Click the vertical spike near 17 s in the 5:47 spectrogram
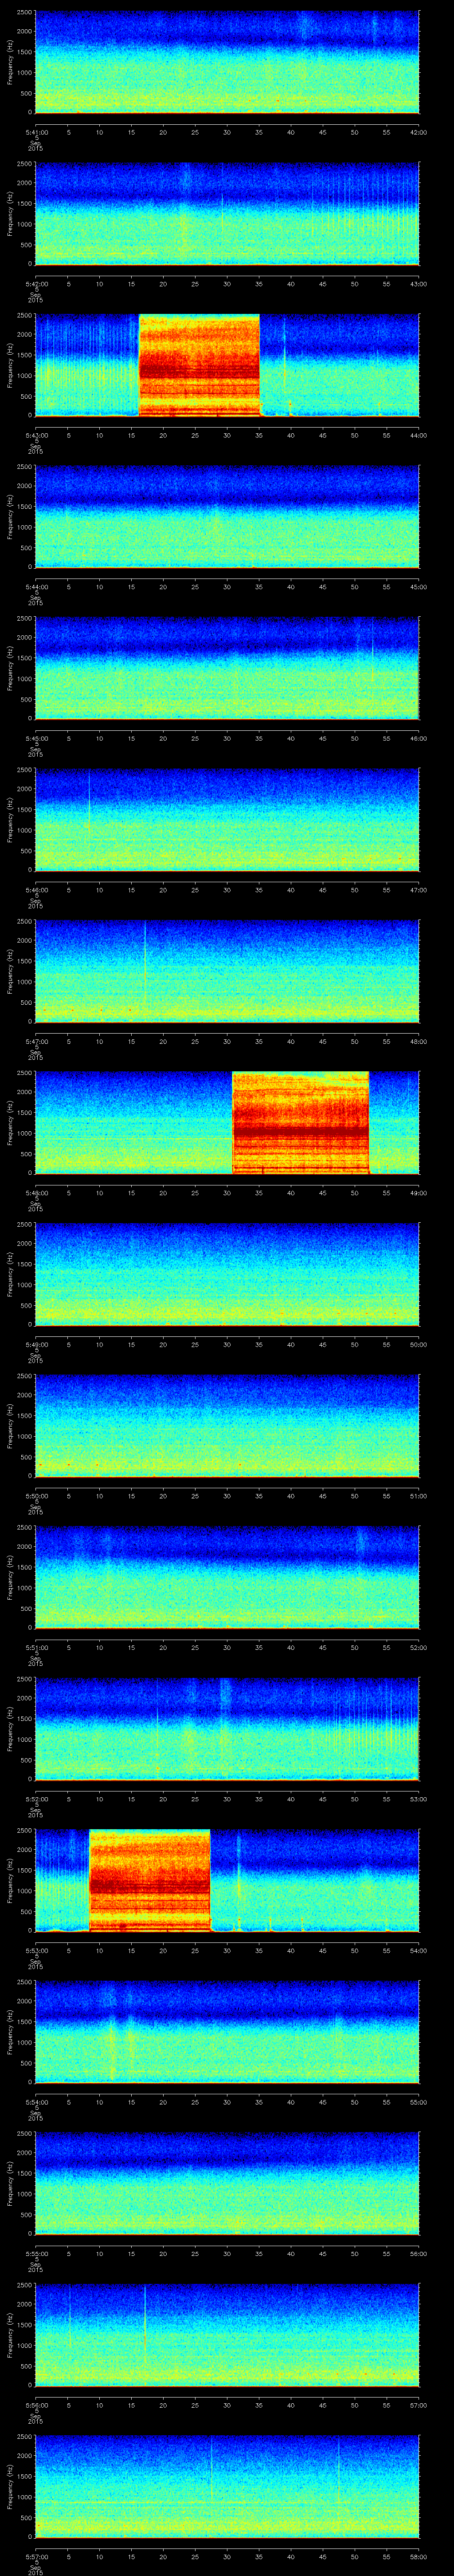 145,945
